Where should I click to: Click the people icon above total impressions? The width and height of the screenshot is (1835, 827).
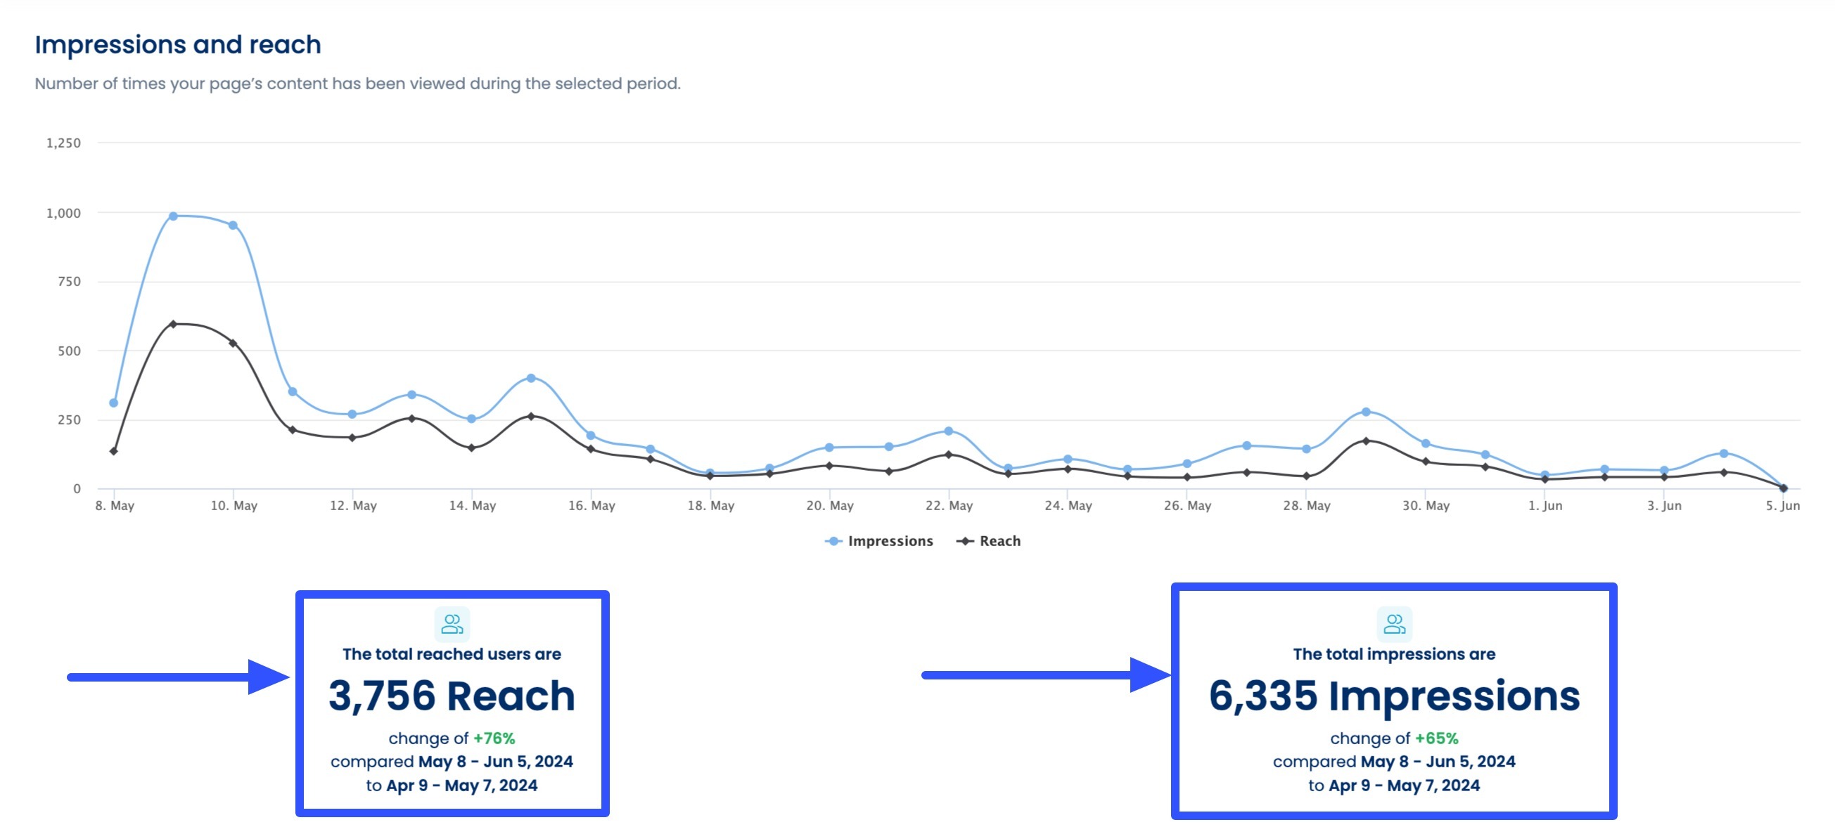pyautogui.click(x=1393, y=624)
